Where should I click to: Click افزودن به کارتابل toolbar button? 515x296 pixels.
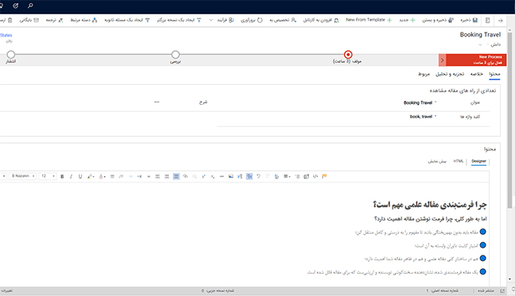coord(321,20)
